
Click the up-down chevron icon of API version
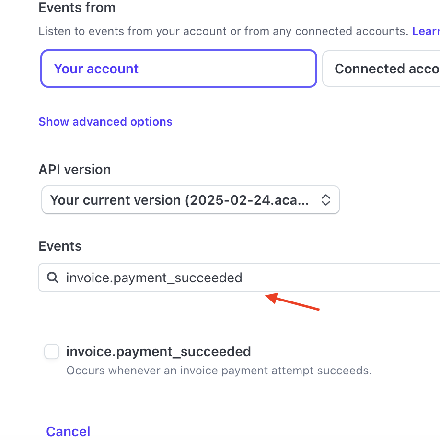[x=325, y=200]
